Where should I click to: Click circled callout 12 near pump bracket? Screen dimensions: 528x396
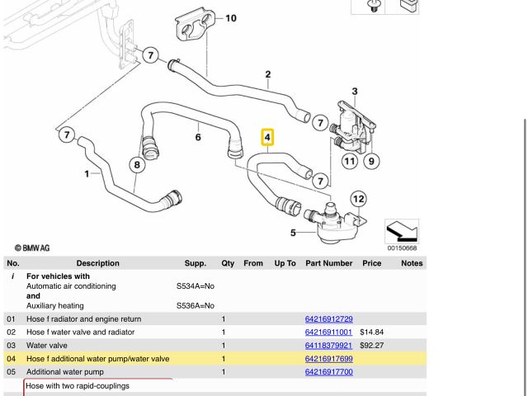[x=358, y=199]
